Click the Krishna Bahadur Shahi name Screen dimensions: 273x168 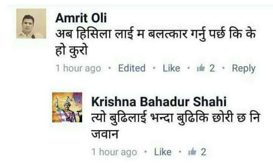159,102
